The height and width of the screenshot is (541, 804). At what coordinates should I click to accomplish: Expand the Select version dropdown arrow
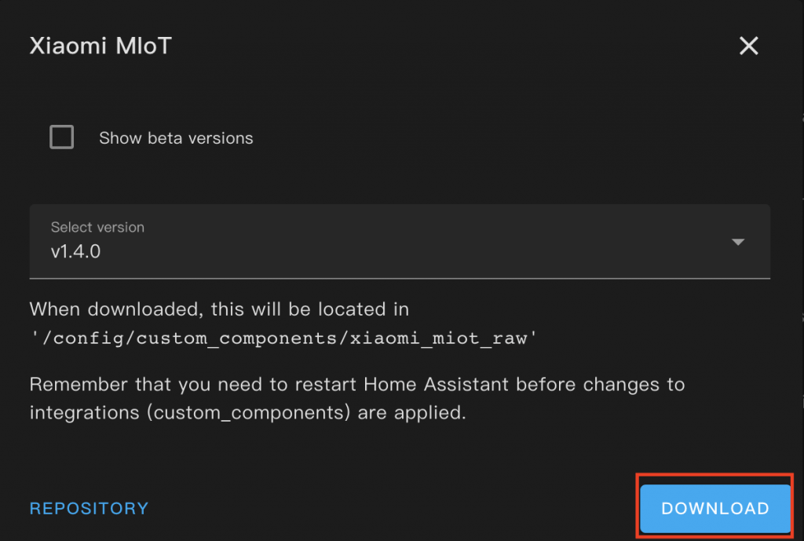738,242
